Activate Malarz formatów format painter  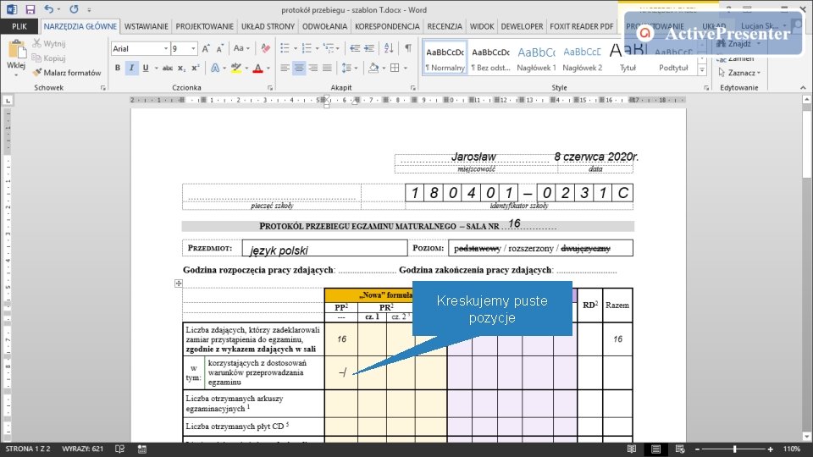67,73
